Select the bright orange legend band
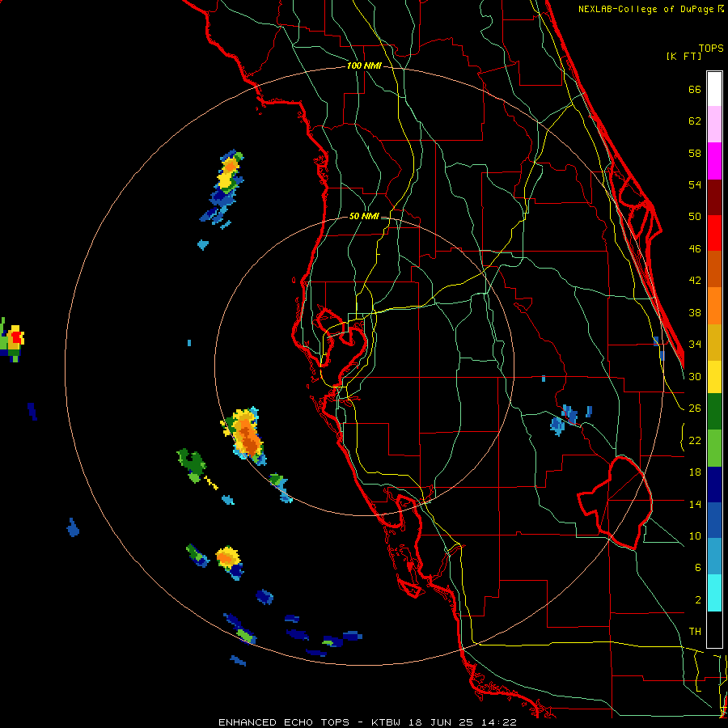This screenshot has width=728, height=728. pos(714,306)
